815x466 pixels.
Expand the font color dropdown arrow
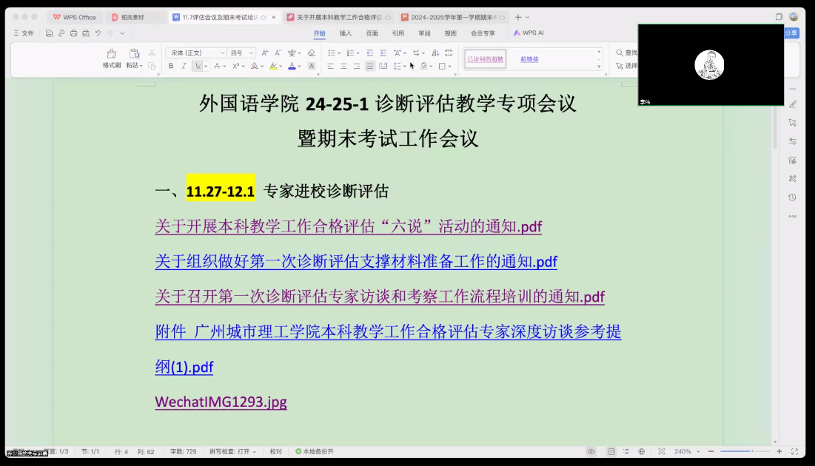tap(299, 67)
